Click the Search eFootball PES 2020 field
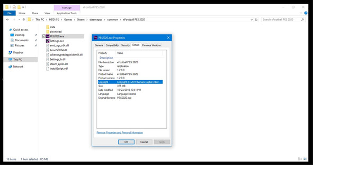The width and height of the screenshot is (339, 190). pyautogui.click(x=283, y=20)
